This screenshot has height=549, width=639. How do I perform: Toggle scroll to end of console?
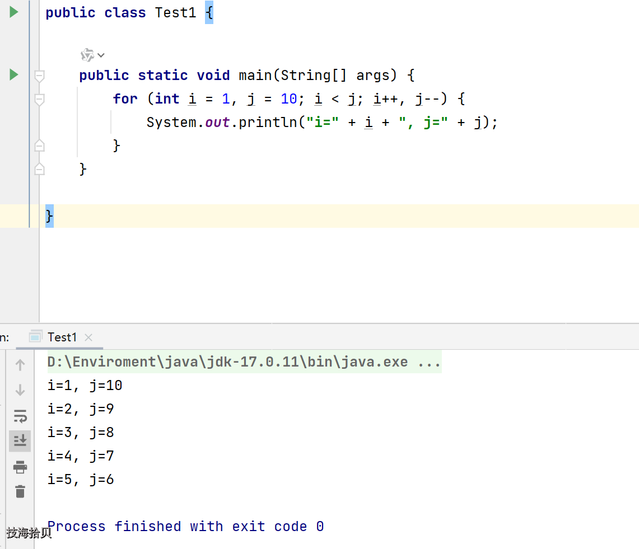click(x=20, y=440)
